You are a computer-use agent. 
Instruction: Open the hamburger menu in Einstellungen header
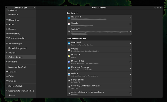coord(34,8)
